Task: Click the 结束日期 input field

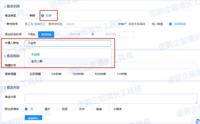Action: [x=110, y=34]
